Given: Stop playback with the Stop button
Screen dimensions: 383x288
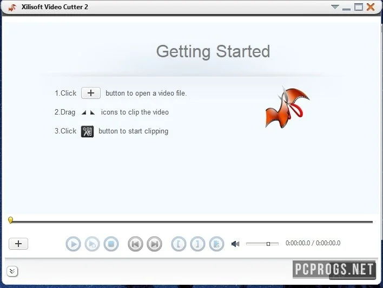Looking at the screenshot, I should [x=111, y=244].
